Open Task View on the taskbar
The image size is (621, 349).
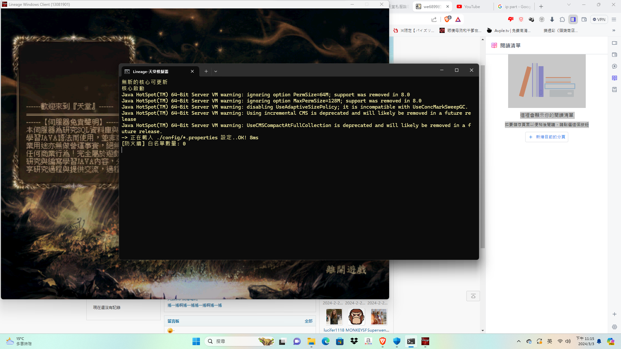[283, 342]
